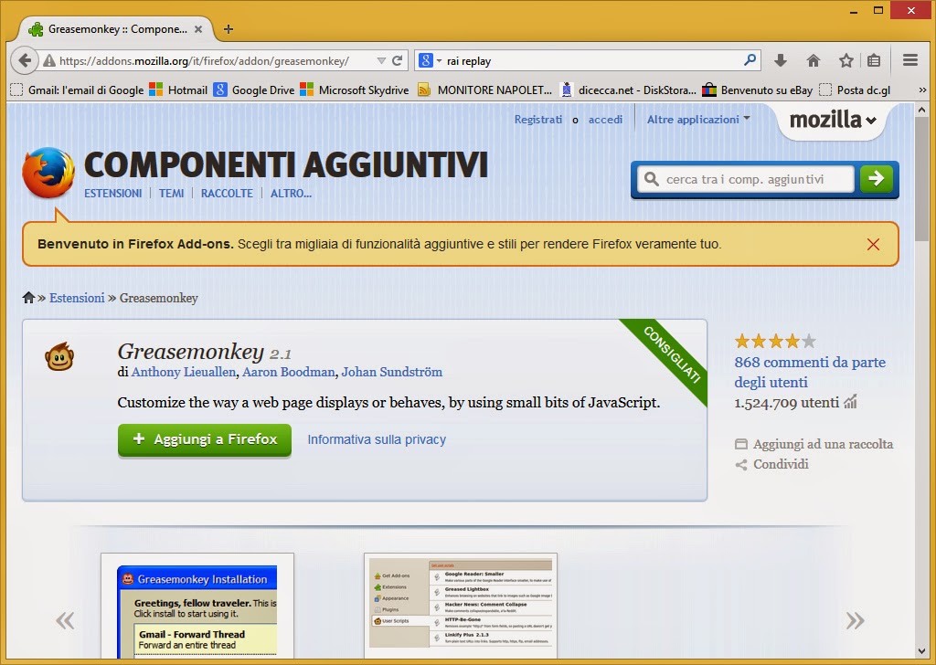Open the RACCOLTE menu
Image resolution: width=936 pixels, height=665 pixels.
coord(227,194)
